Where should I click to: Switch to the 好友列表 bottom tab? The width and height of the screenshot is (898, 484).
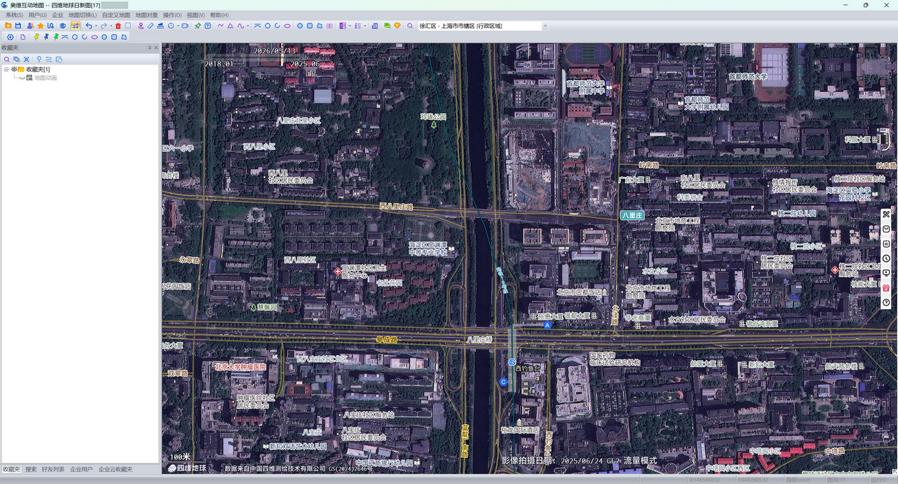click(x=53, y=470)
